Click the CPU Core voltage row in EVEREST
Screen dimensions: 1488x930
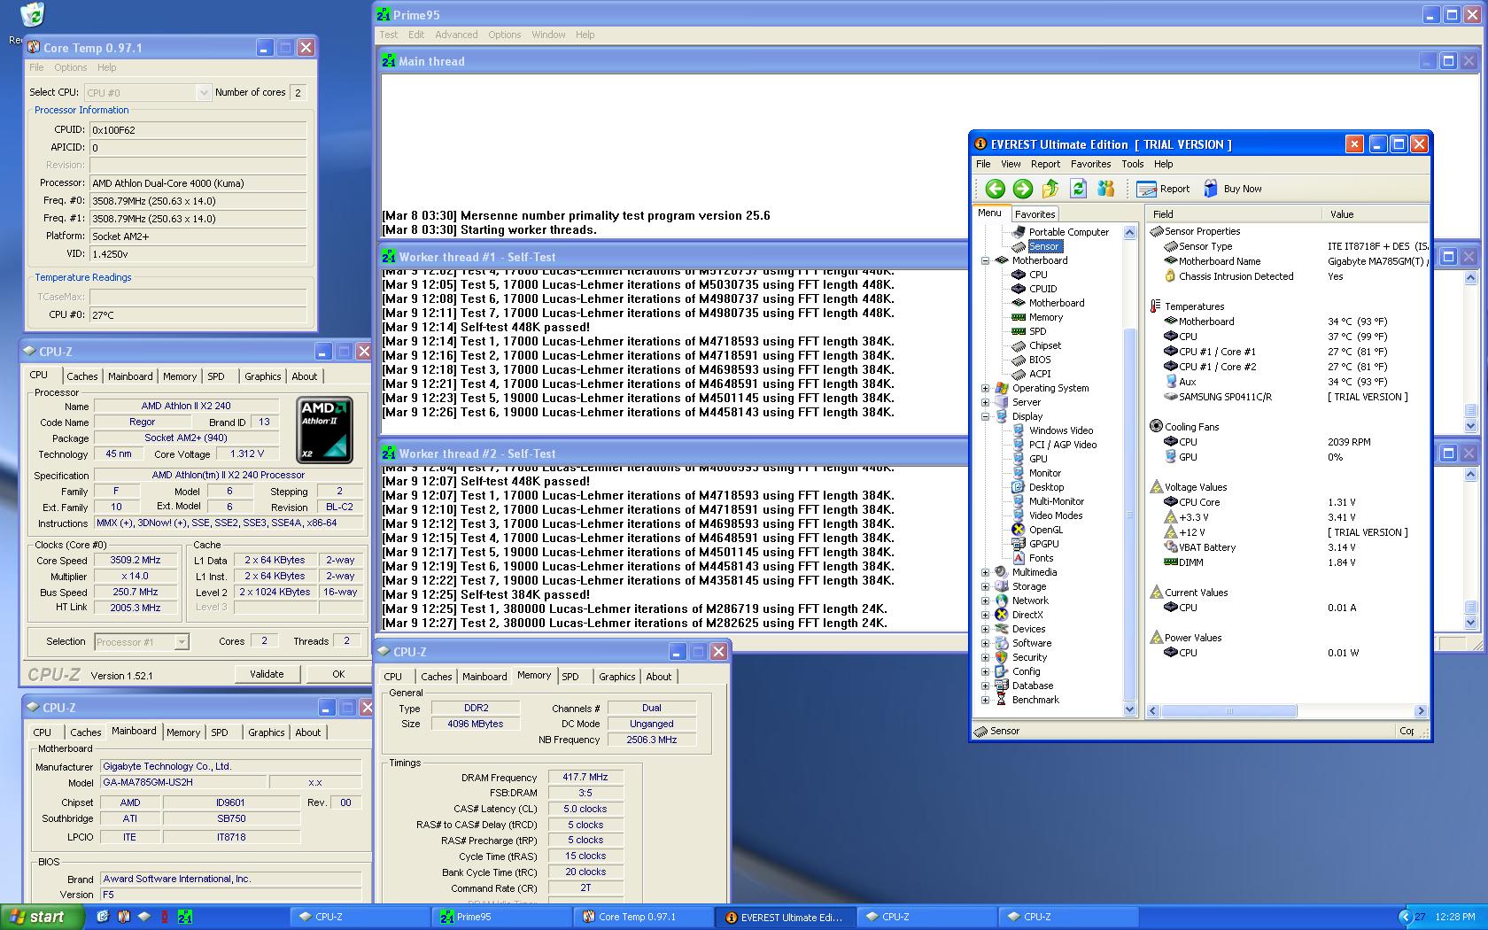point(1289,502)
